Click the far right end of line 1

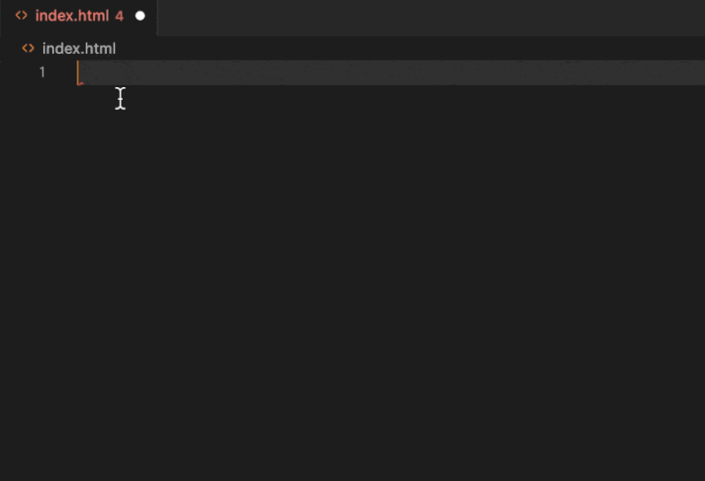[699, 72]
